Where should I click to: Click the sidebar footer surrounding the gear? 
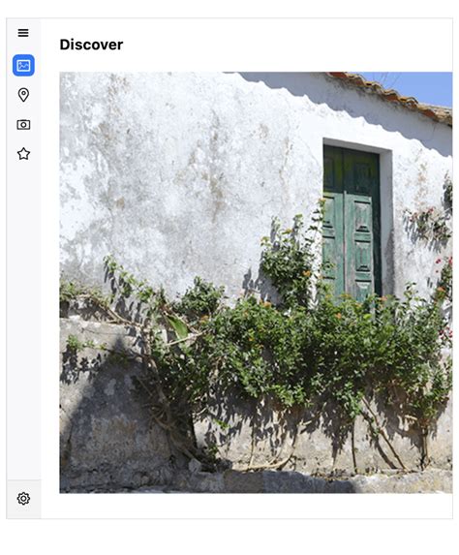click(23, 499)
